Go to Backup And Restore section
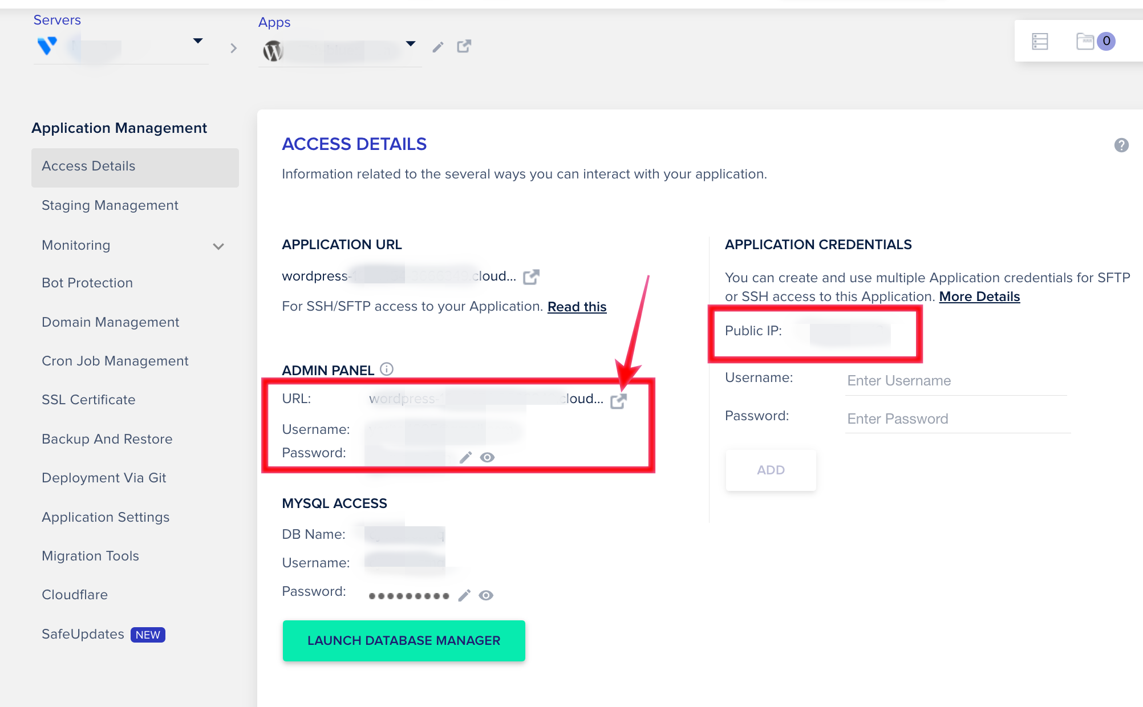The height and width of the screenshot is (707, 1143). click(x=107, y=439)
